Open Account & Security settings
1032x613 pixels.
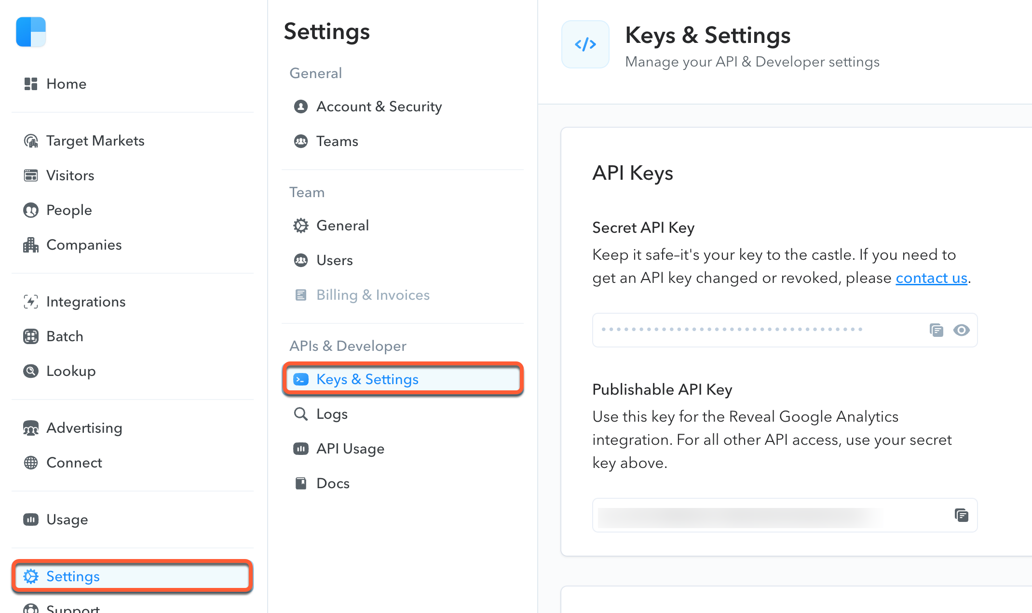379,107
